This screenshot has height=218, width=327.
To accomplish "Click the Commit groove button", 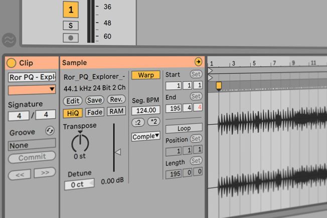I will pyautogui.click(x=32, y=157).
